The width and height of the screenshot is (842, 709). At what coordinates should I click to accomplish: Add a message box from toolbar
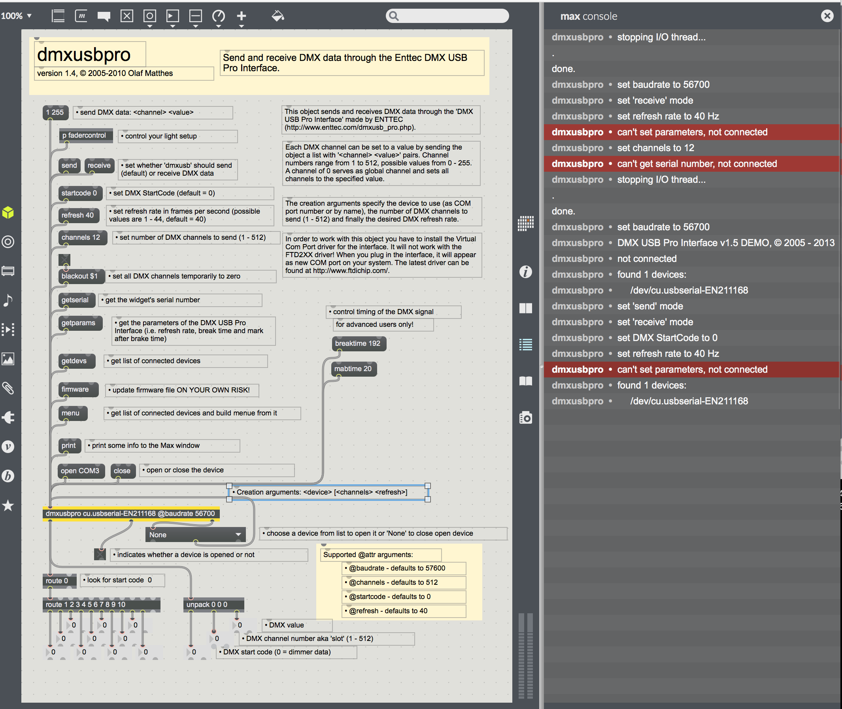(x=81, y=16)
